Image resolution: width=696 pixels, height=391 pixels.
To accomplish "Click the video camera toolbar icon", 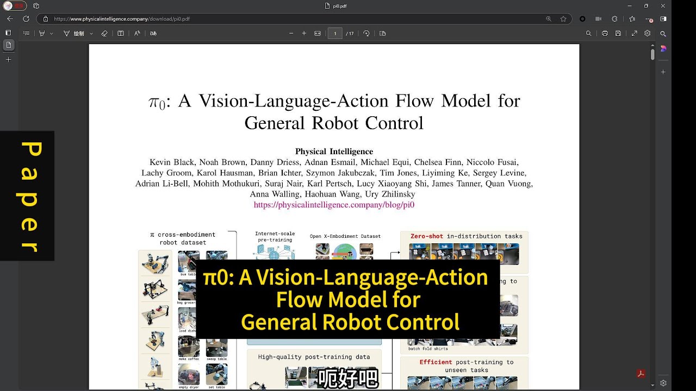I will (x=599, y=18).
